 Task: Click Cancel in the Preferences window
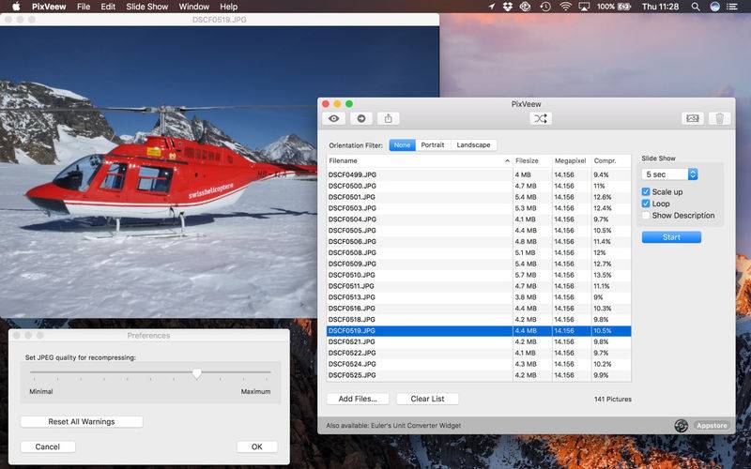48,446
